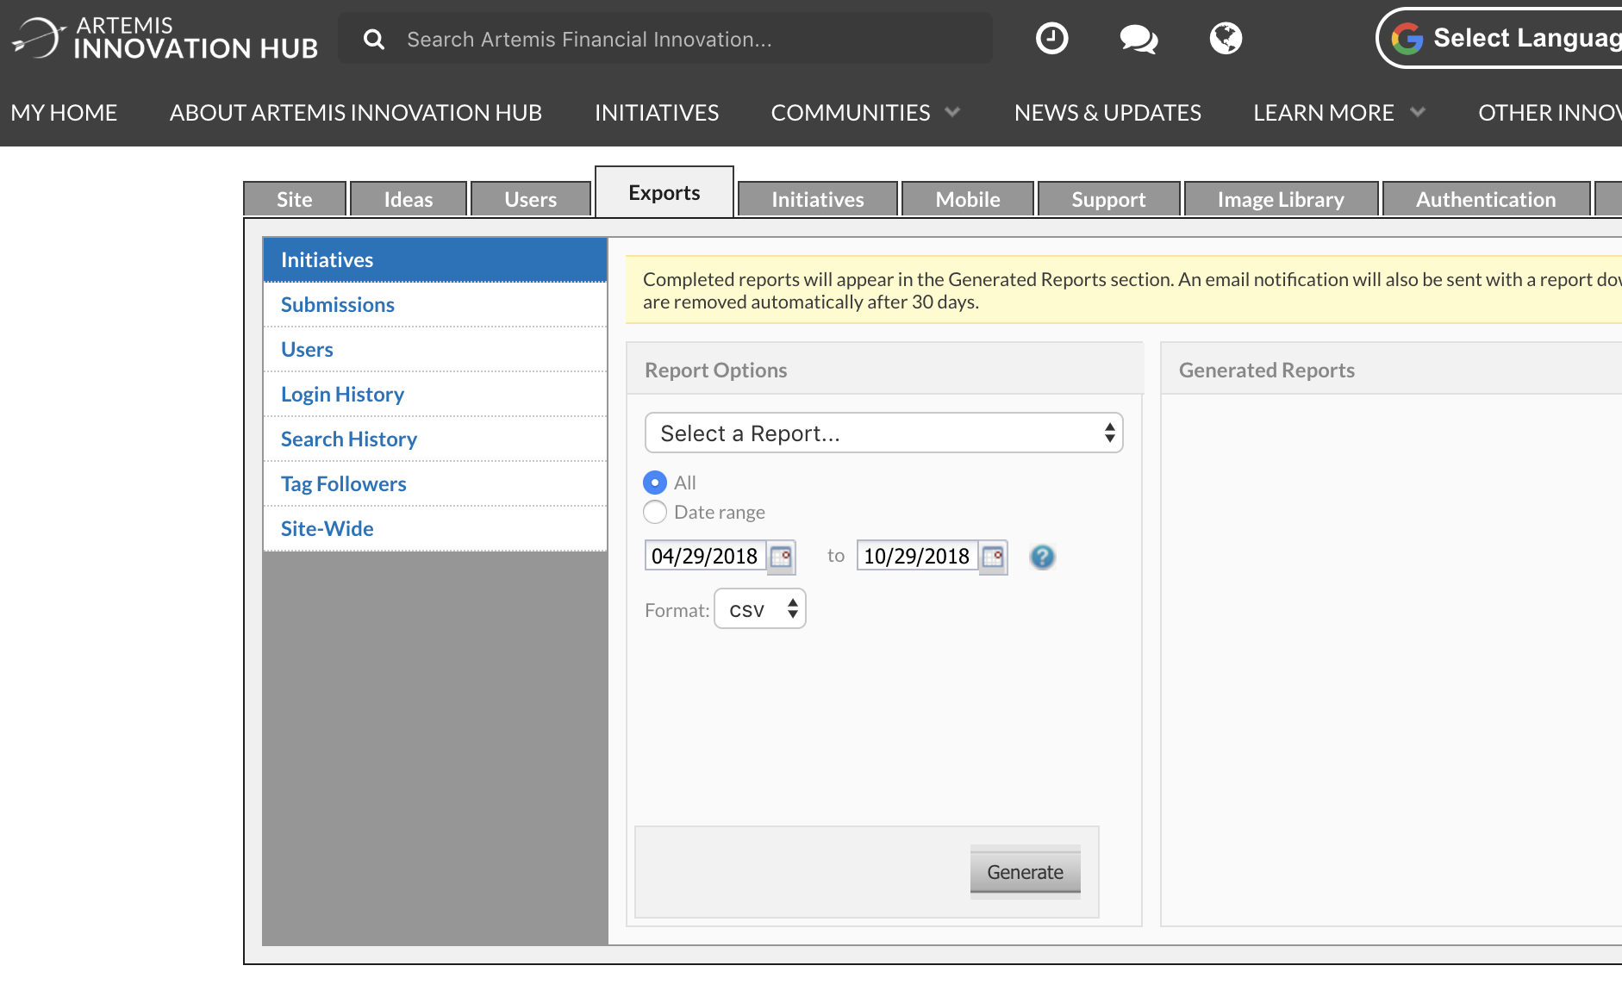Image resolution: width=1622 pixels, height=1003 pixels.
Task: Click the Artemis Innovation Hub logo
Action: [165, 38]
